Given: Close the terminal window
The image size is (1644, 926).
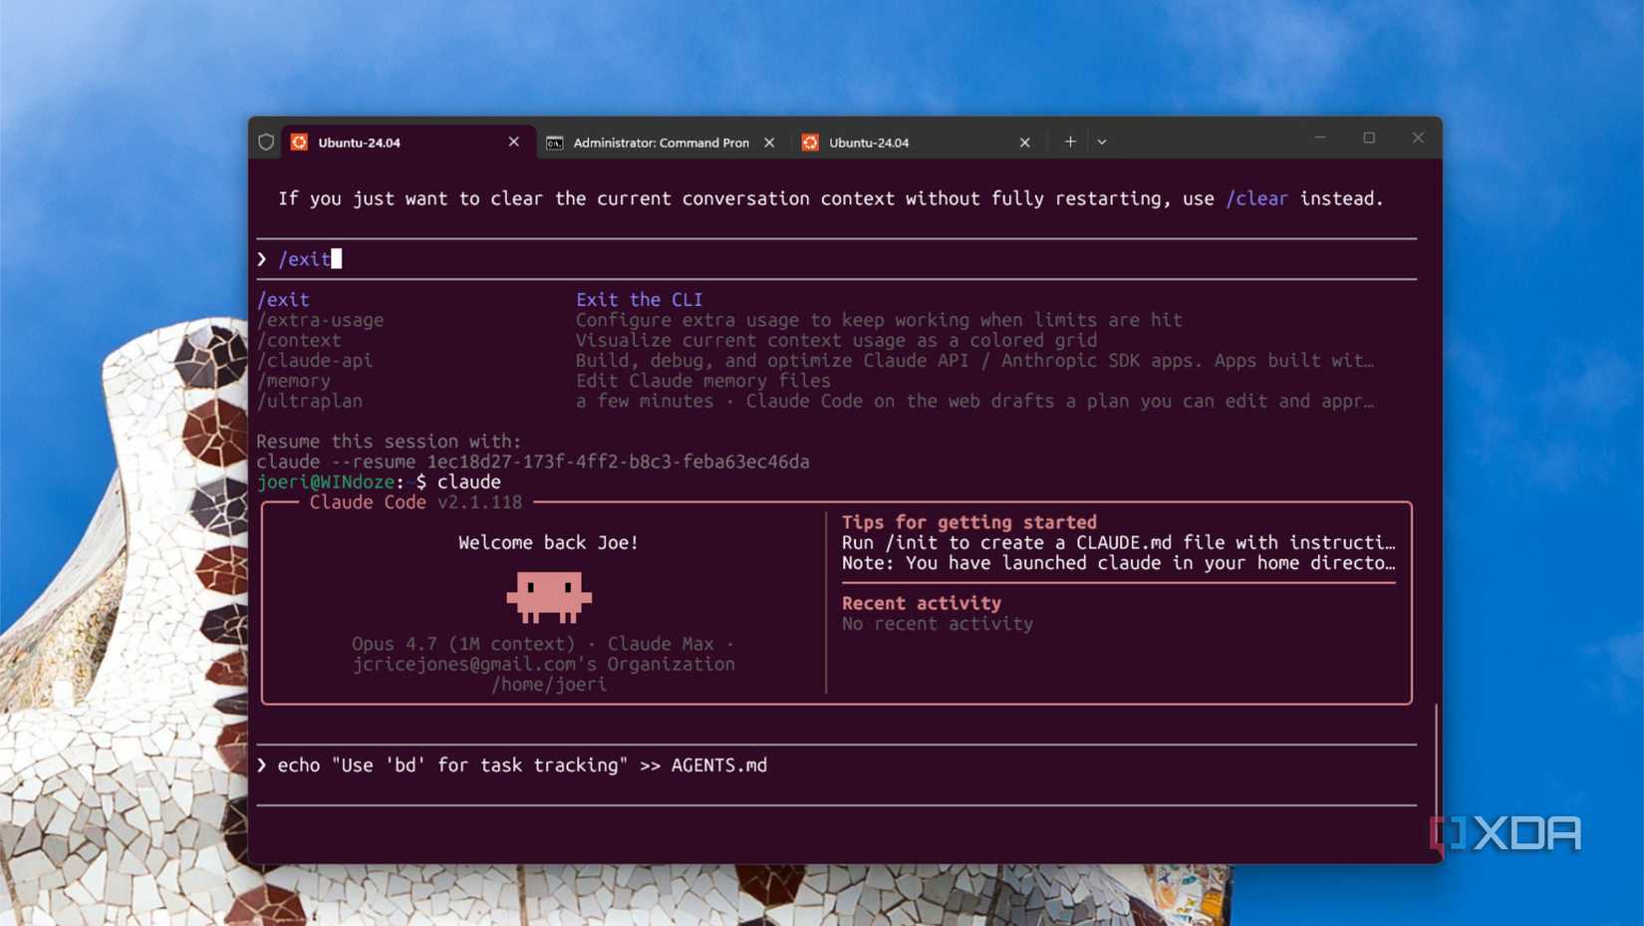Looking at the screenshot, I should 1418,138.
